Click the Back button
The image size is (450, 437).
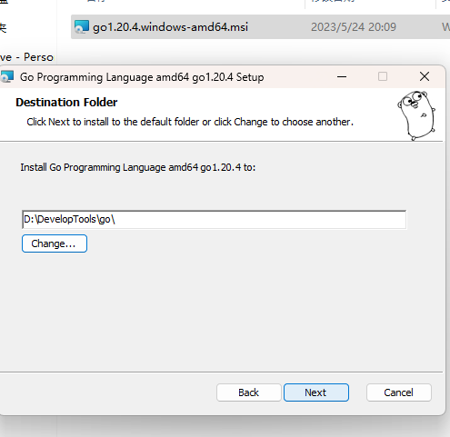(249, 392)
